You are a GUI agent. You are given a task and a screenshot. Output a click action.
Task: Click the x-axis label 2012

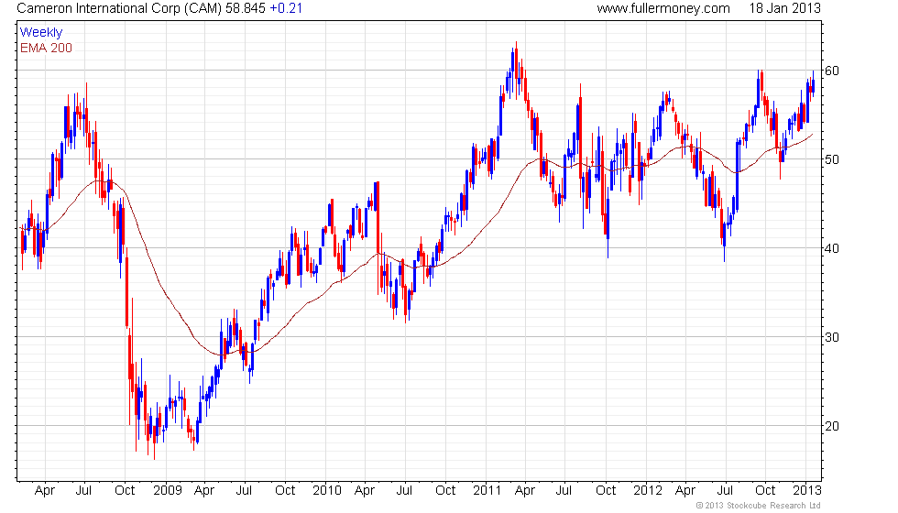point(648,490)
